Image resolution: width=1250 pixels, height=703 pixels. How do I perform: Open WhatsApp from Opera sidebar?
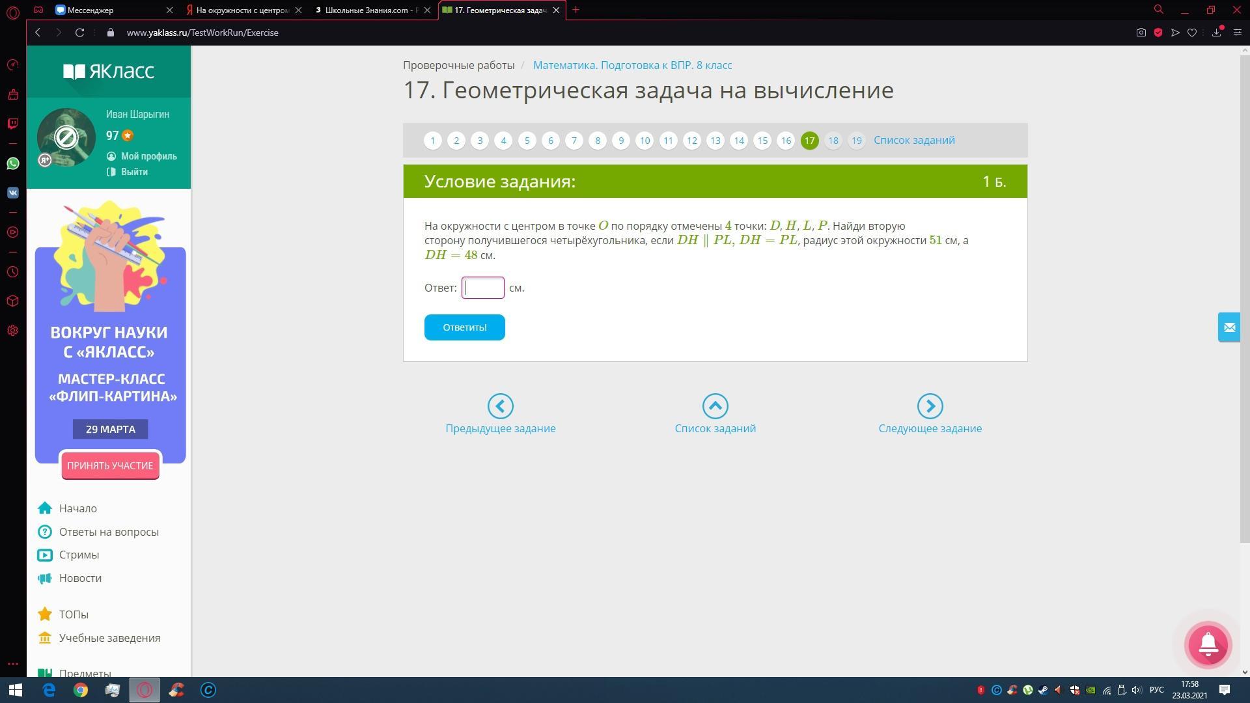(13, 163)
